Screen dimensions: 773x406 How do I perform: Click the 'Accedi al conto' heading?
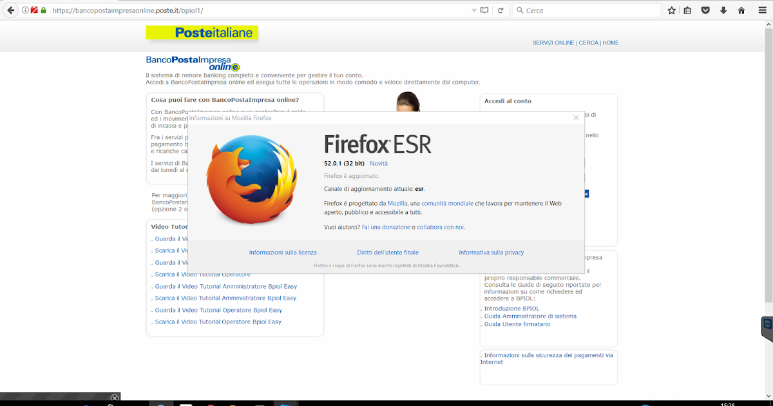pos(508,101)
